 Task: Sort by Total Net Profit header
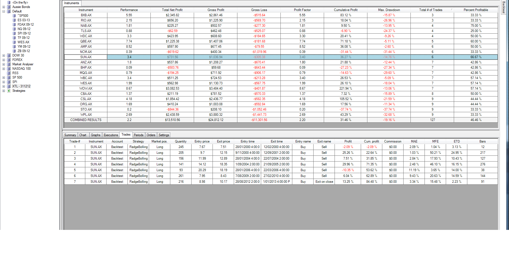[x=172, y=10]
